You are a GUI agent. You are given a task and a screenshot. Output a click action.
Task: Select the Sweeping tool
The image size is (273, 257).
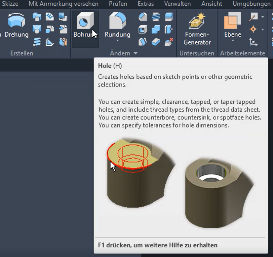(36, 16)
